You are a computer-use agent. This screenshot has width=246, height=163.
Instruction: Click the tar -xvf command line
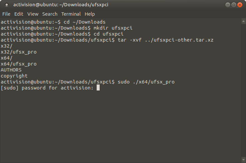coord(107,40)
